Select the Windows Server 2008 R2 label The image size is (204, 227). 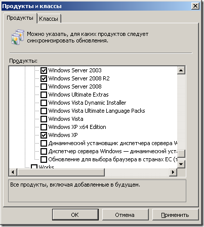(x=79, y=78)
